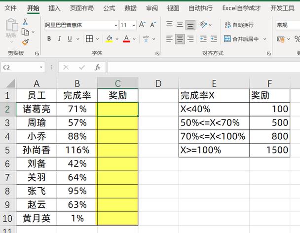Viewport: 300px width, 233px height.
Task: Switch to the 视图 tab
Action: (x=173, y=8)
